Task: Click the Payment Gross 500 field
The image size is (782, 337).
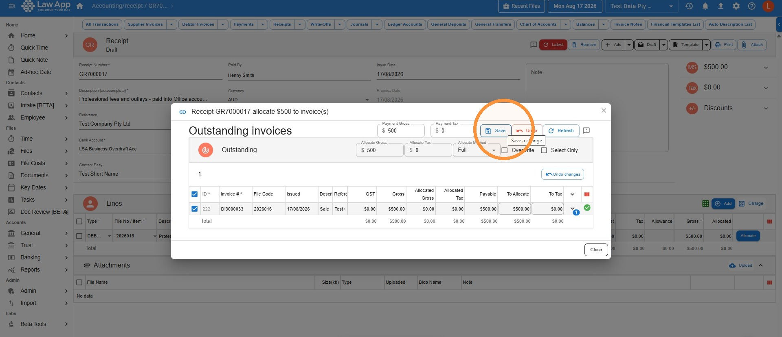Action: click(401, 130)
